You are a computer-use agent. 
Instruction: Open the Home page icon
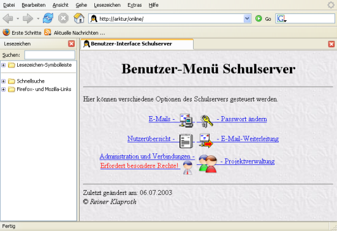click(x=79, y=18)
